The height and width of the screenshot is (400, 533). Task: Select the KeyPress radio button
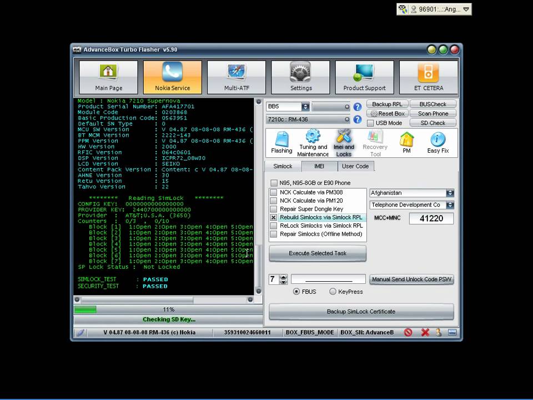(333, 292)
